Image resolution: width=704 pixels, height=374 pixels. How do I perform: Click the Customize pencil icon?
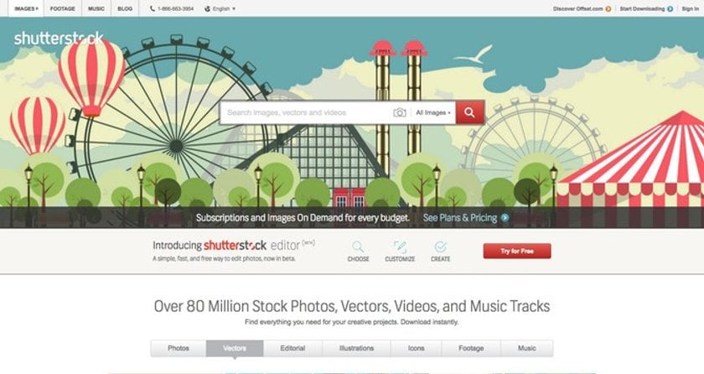point(400,247)
